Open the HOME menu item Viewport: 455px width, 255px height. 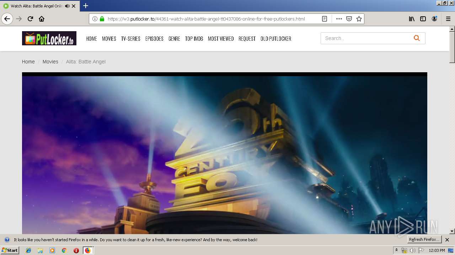coord(91,39)
